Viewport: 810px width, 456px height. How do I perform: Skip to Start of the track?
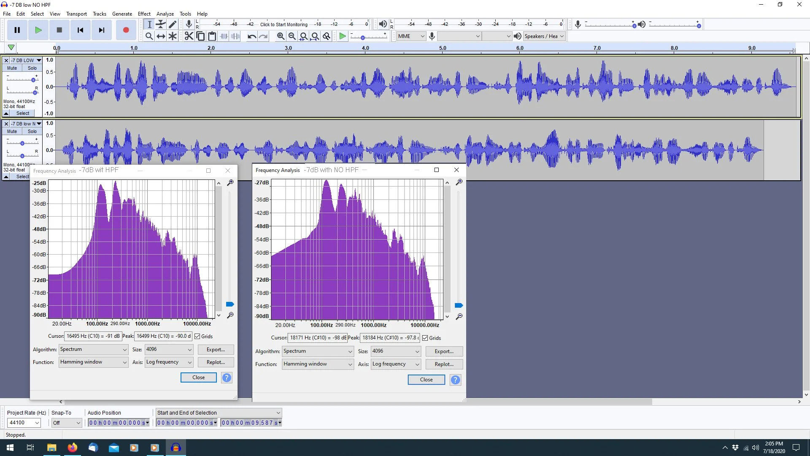(x=80, y=30)
